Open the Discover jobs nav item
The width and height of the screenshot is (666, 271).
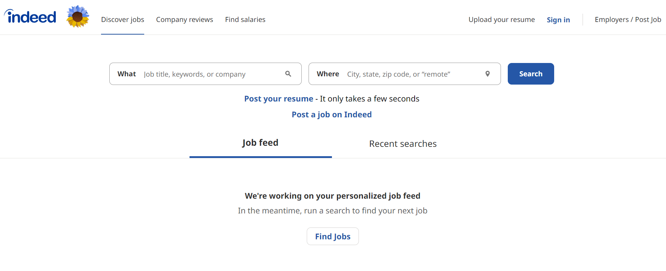(122, 19)
